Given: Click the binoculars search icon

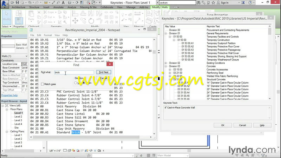Looking at the screenshot, I should click(x=198, y=2).
